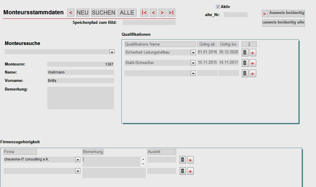
Task: Expand the Stahl-Schweißer qualification dropdown
Action: [193, 63]
